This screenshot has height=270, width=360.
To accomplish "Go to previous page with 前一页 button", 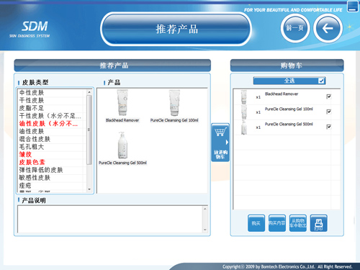I will pos(294,28).
